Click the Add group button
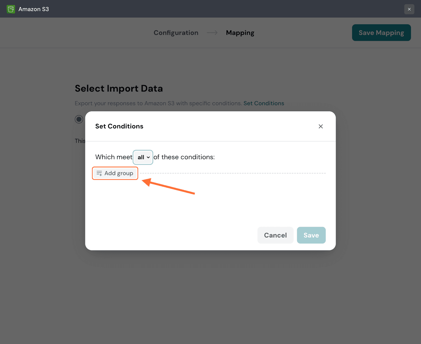The width and height of the screenshot is (421, 344). click(x=115, y=173)
